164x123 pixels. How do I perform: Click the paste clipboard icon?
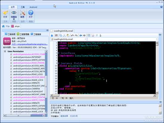coord(68,35)
